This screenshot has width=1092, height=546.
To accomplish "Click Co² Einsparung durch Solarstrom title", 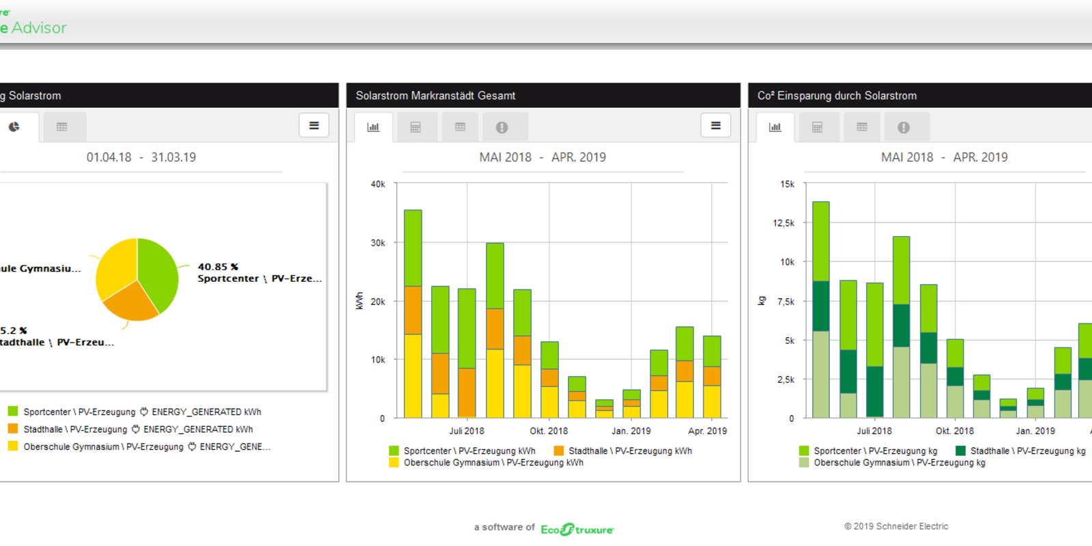I will tap(837, 96).
